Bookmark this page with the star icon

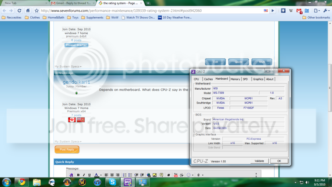coord(37,11)
